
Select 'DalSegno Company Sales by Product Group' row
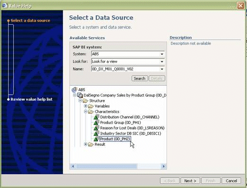pyautogui.click(x=125, y=95)
